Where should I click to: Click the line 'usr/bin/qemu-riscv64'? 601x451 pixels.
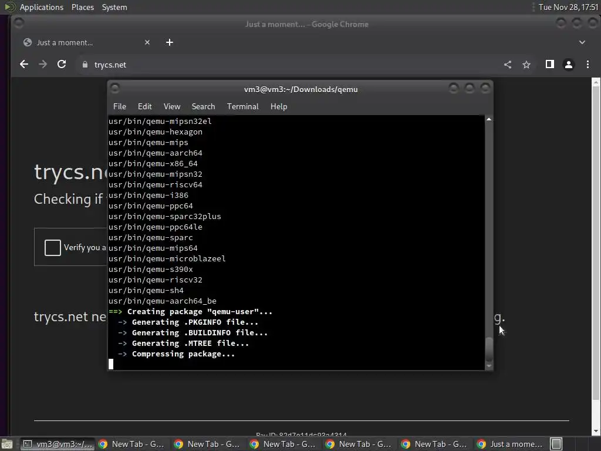pyautogui.click(x=155, y=185)
